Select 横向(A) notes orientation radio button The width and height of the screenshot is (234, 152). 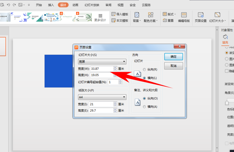click(144, 107)
